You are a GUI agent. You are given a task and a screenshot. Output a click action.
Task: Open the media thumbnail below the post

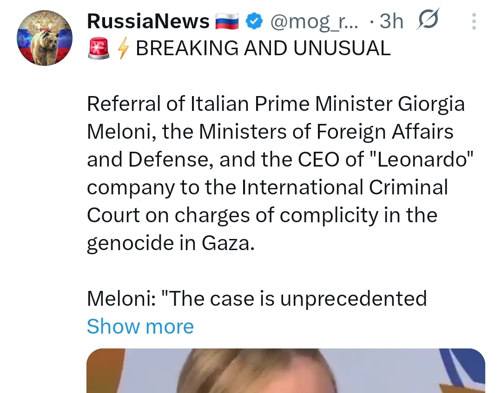coord(285,370)
